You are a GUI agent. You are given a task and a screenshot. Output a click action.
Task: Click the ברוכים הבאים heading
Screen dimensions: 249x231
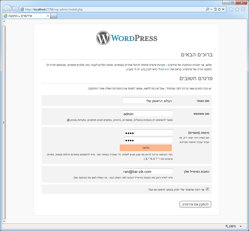pyautogui.click(x=197, y=55)
